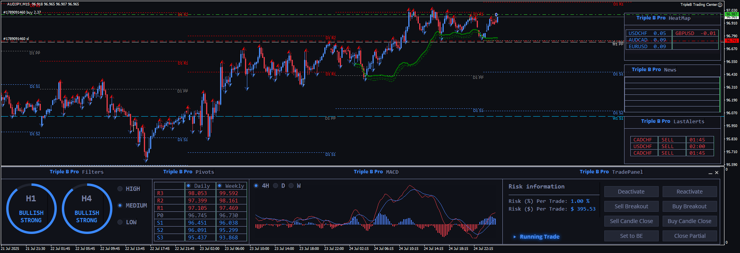Image resolution: width=740 pixels, height=253 pixels.
Task: Click the Buy Candle Close button
Action: click(689, 221)
